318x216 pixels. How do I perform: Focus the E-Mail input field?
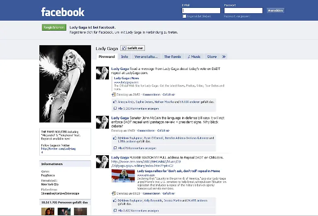pos(201,10)
